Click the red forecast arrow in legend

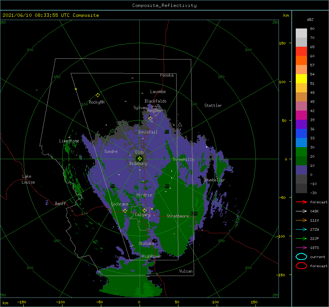coord(301,202)
